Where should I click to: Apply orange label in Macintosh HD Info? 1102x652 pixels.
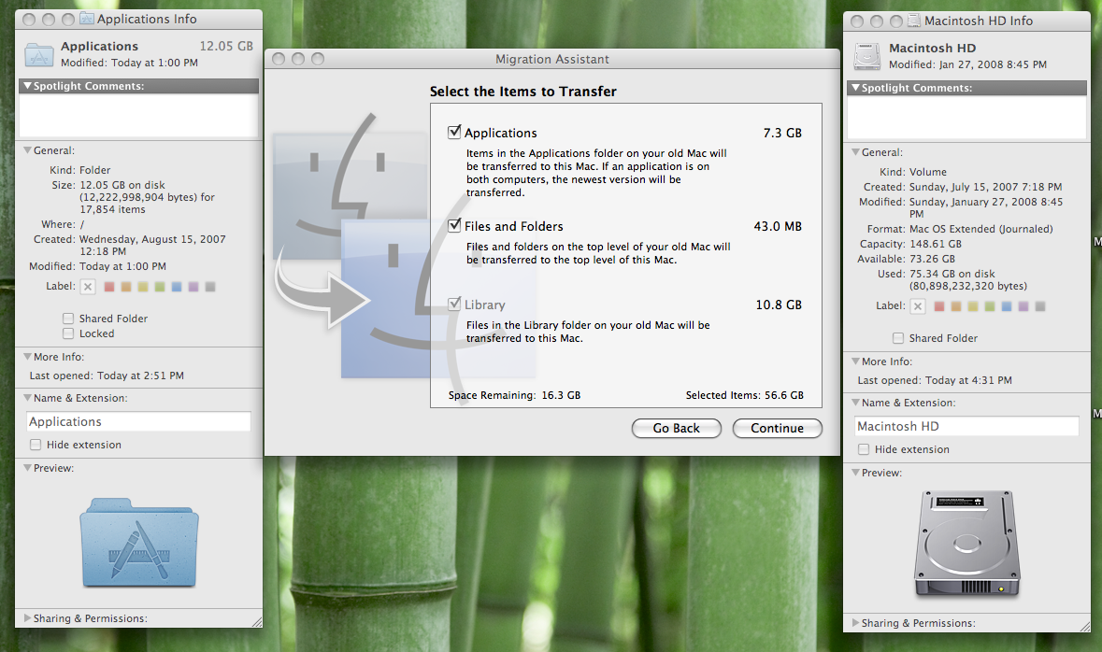click(x=956, y=306)
